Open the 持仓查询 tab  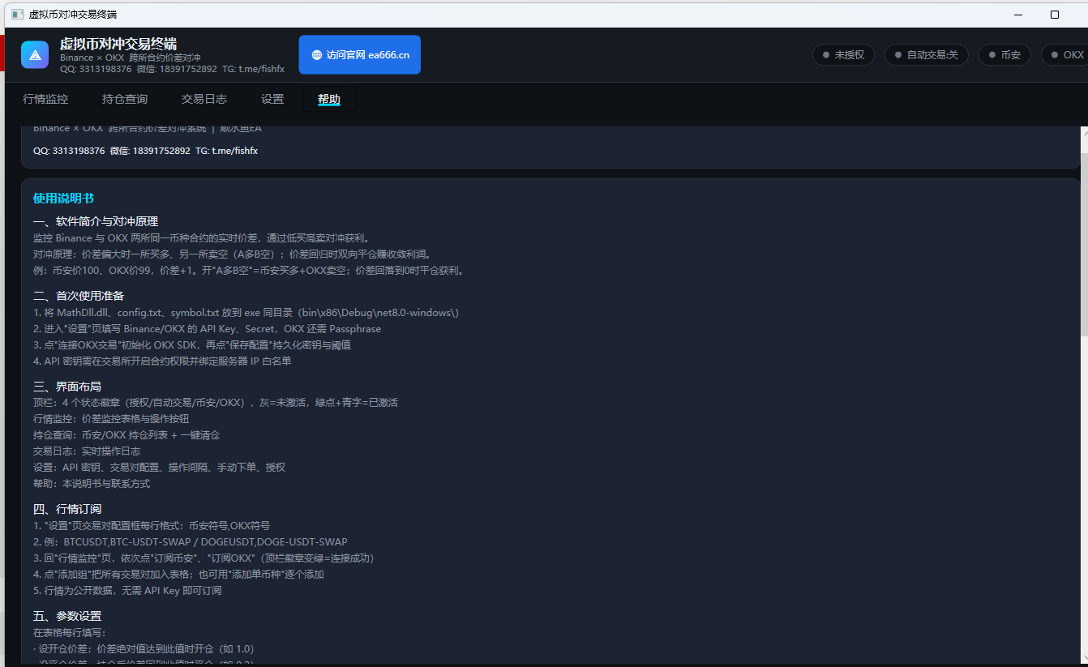pyautogui.click(x=125, y=99)
